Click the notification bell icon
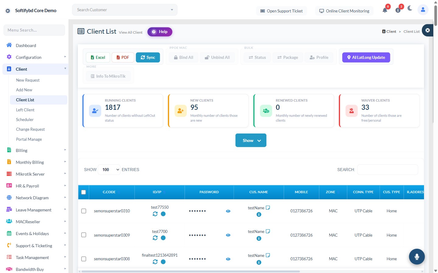The image size is (438, 273). [x=385, y=10]
